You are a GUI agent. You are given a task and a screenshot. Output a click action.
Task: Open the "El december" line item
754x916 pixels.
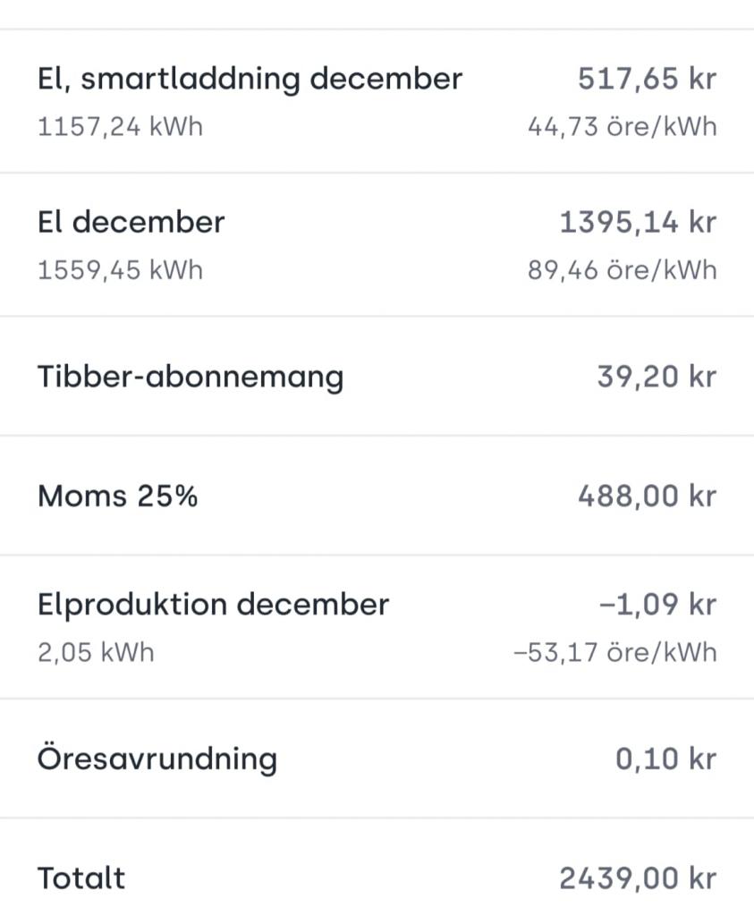coord(131,222)
